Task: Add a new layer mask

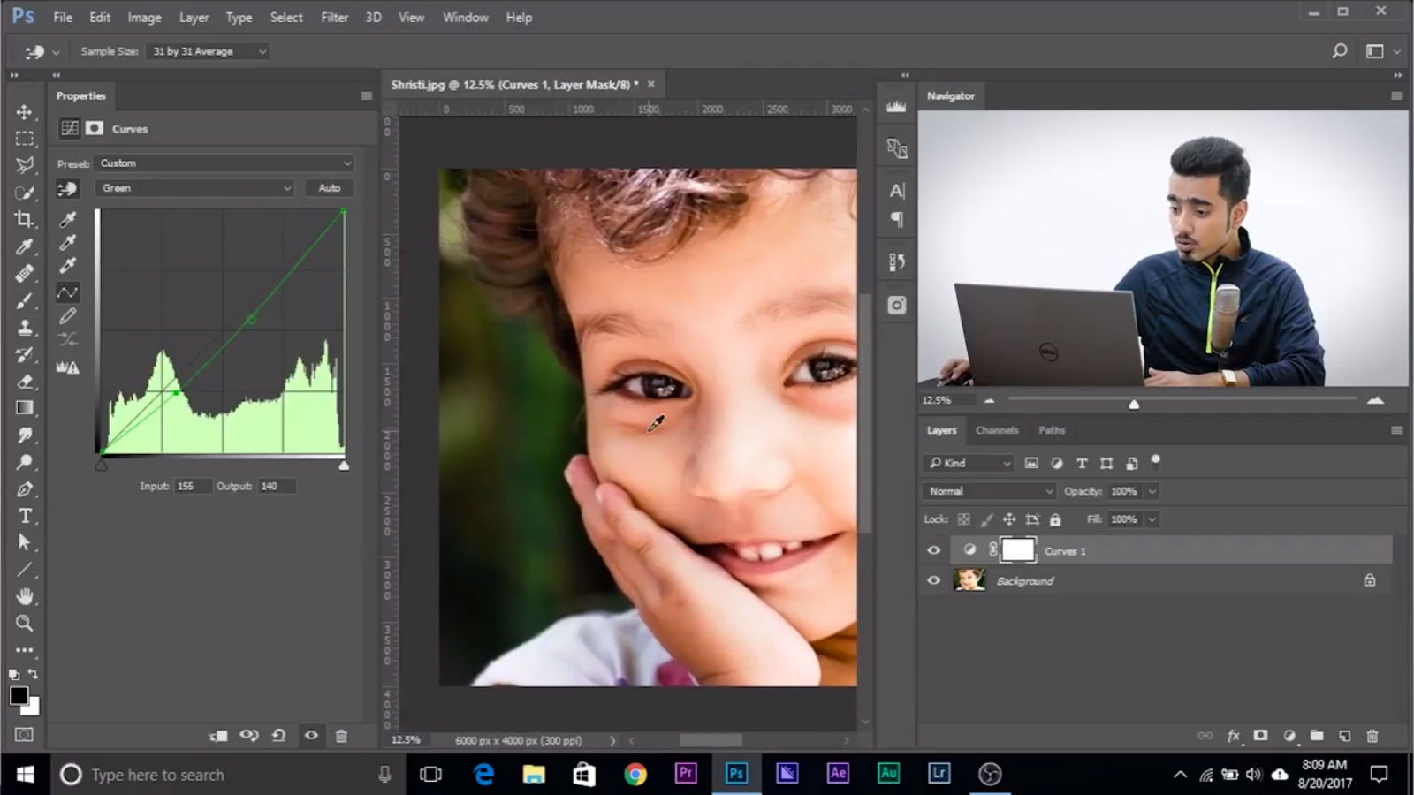Action: click(x=1259, y=735)
